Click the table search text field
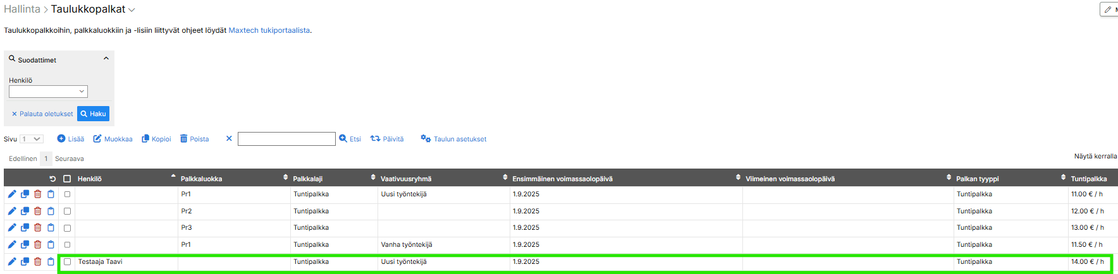This screenshot has height=274, width=1118. (286, 139)
